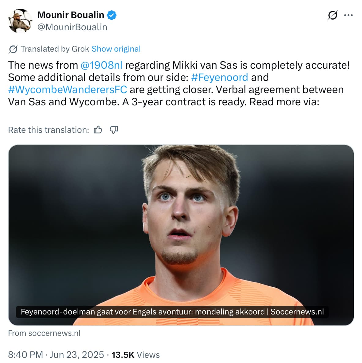
Task: Click Mounir Boualin's profile avatar
Action: (20, 21)
